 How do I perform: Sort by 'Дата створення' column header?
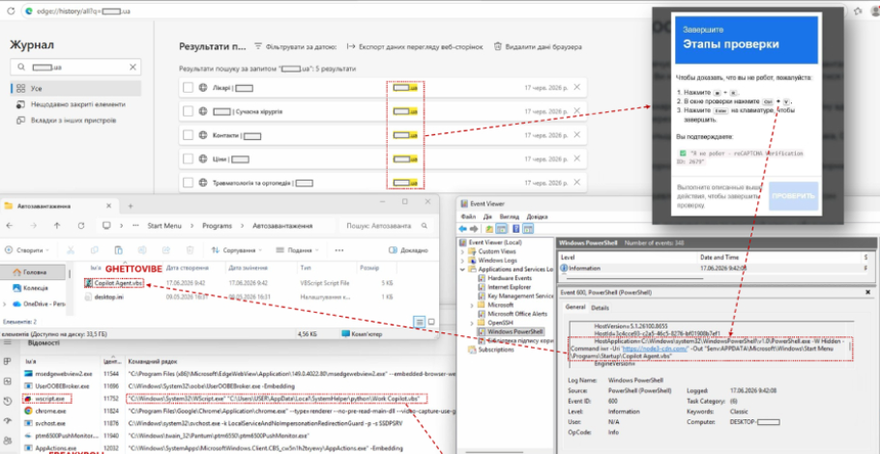188,269
